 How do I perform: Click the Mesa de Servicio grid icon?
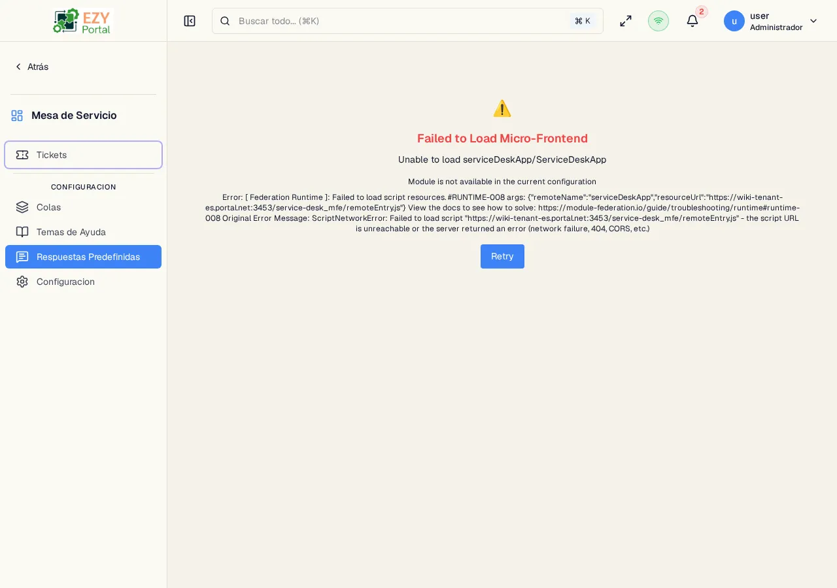click(x=17, y=116)
